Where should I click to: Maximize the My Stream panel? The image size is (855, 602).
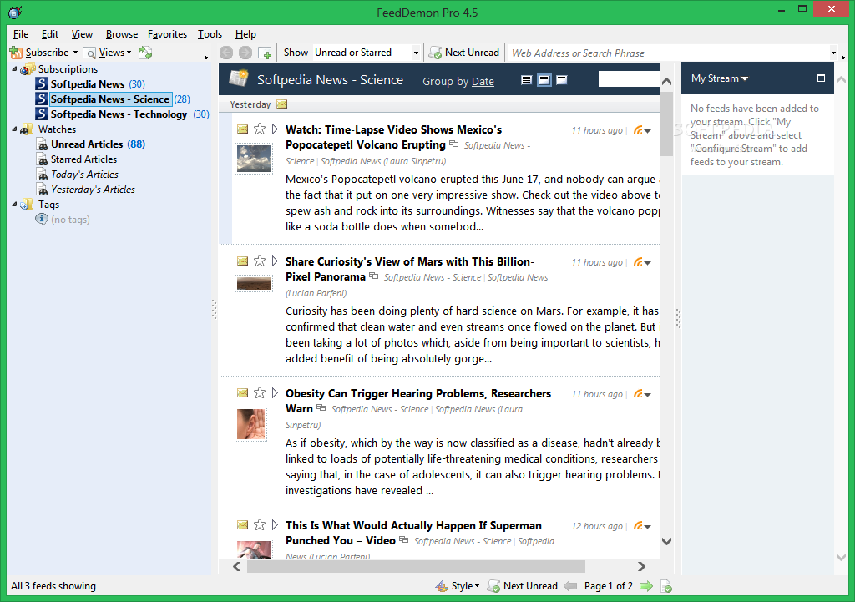[x=821, y=78]
